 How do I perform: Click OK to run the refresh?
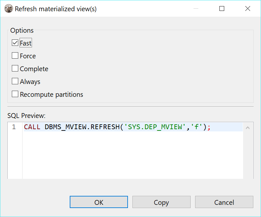click(99, 202)
